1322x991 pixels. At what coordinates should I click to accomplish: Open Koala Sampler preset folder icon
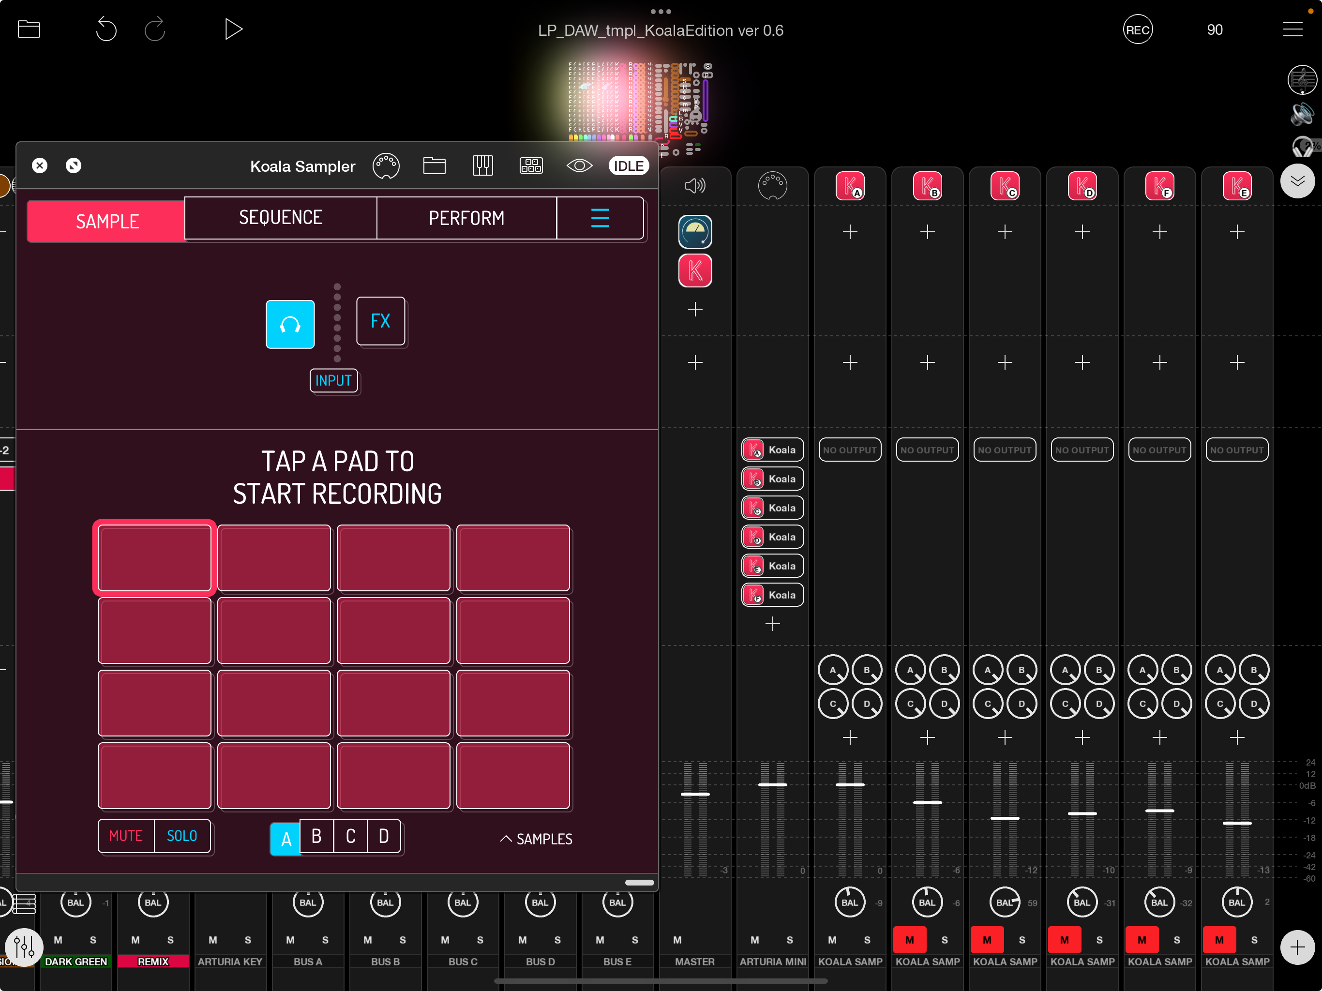pos(435,165)
